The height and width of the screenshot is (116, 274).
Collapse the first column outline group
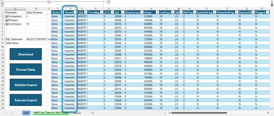point(49,2)
